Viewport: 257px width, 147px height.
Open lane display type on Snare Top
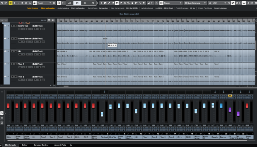(43, 29)
